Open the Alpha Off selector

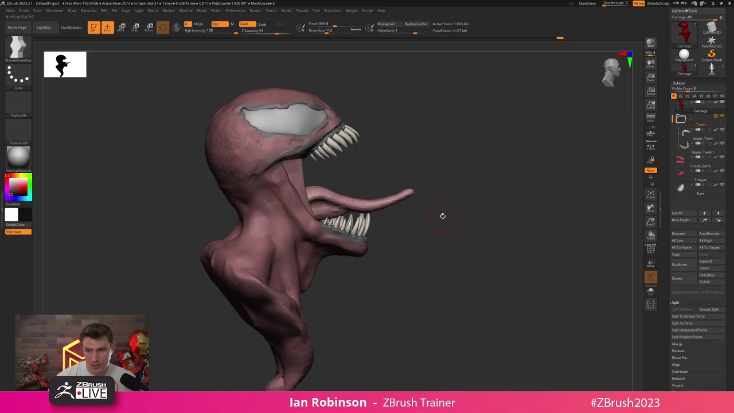pos(18,104)
